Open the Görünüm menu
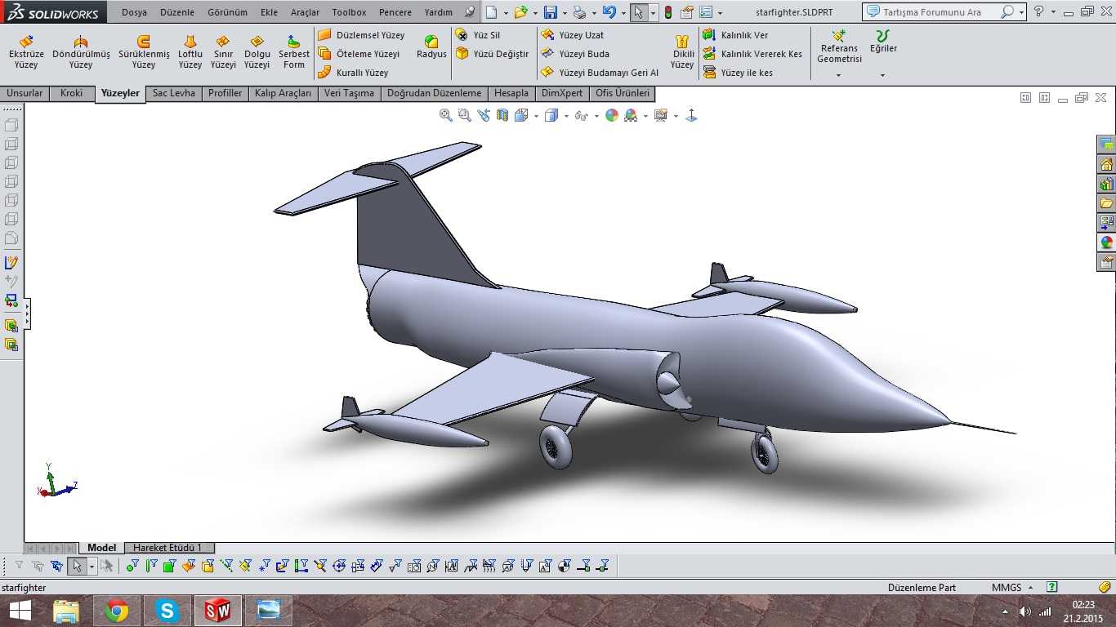Viewport: 1116px width, 627px height. pyautogui.click(x=227, y=12)
